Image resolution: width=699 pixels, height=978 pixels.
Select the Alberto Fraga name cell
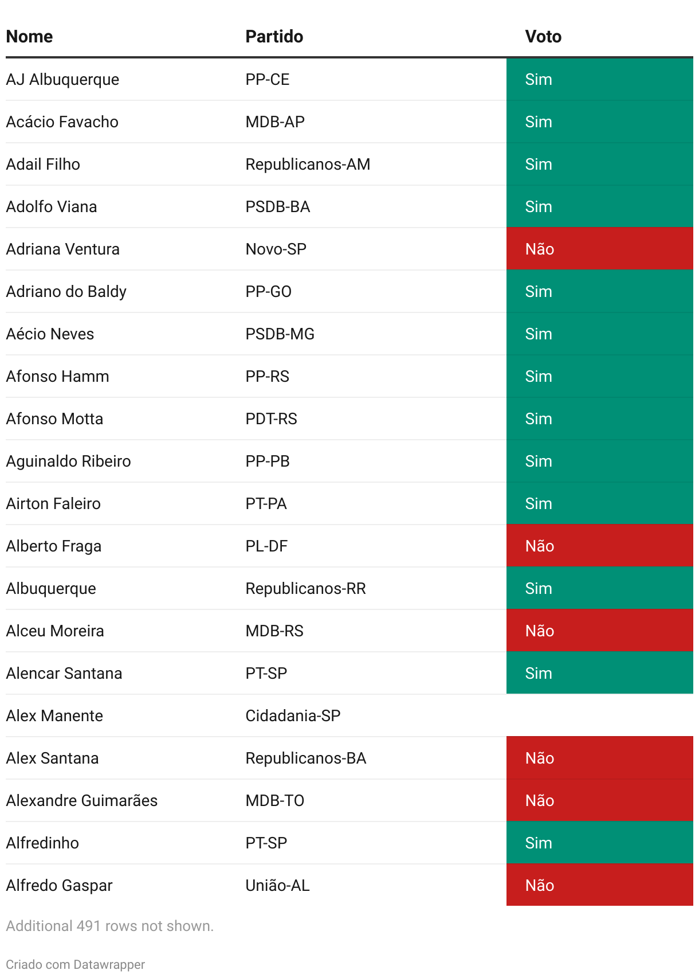point(54,546)
